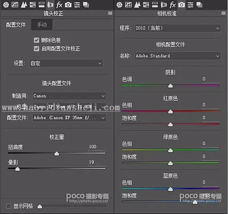Viewport: 228px width, 214px height.
Task: Click the 相机配置文件 section heading
Action: coord(170,44)
